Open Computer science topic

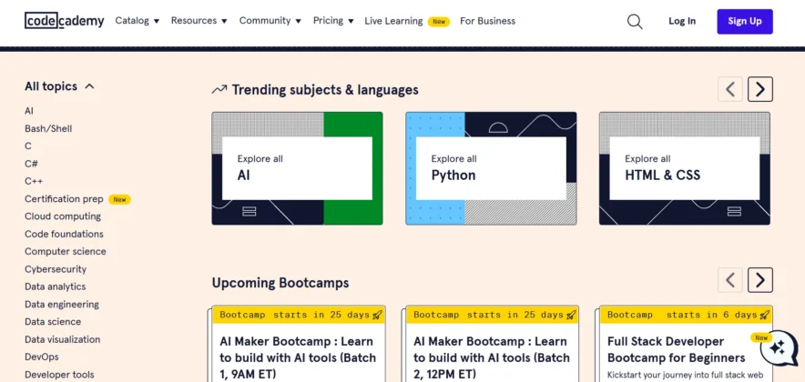(x=66, y=251)
